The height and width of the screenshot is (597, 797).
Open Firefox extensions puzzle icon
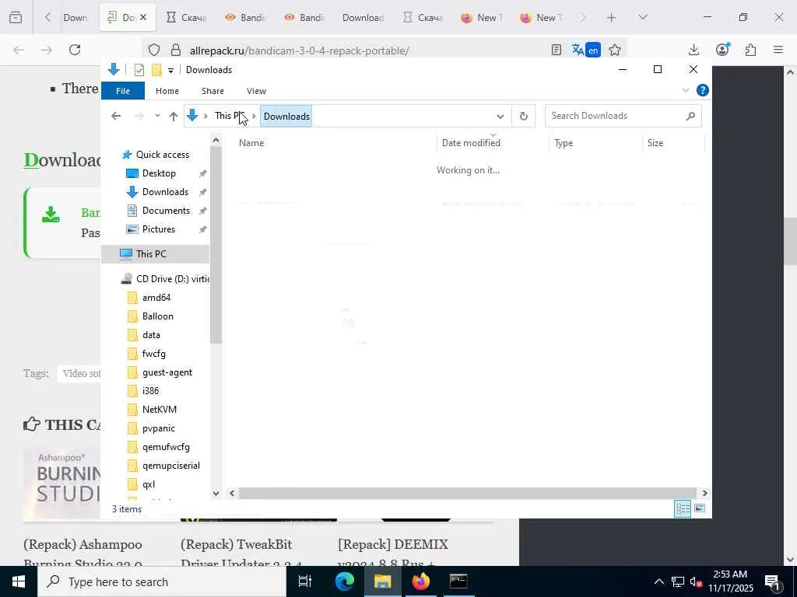pyautogui.click(x=750, y=50)
